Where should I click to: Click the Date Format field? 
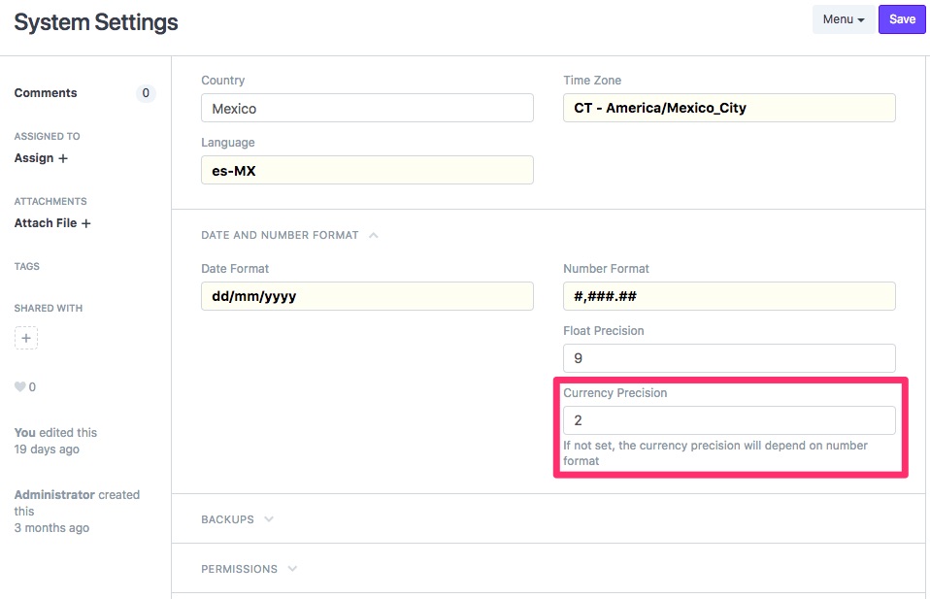click(x=367, y=296)
